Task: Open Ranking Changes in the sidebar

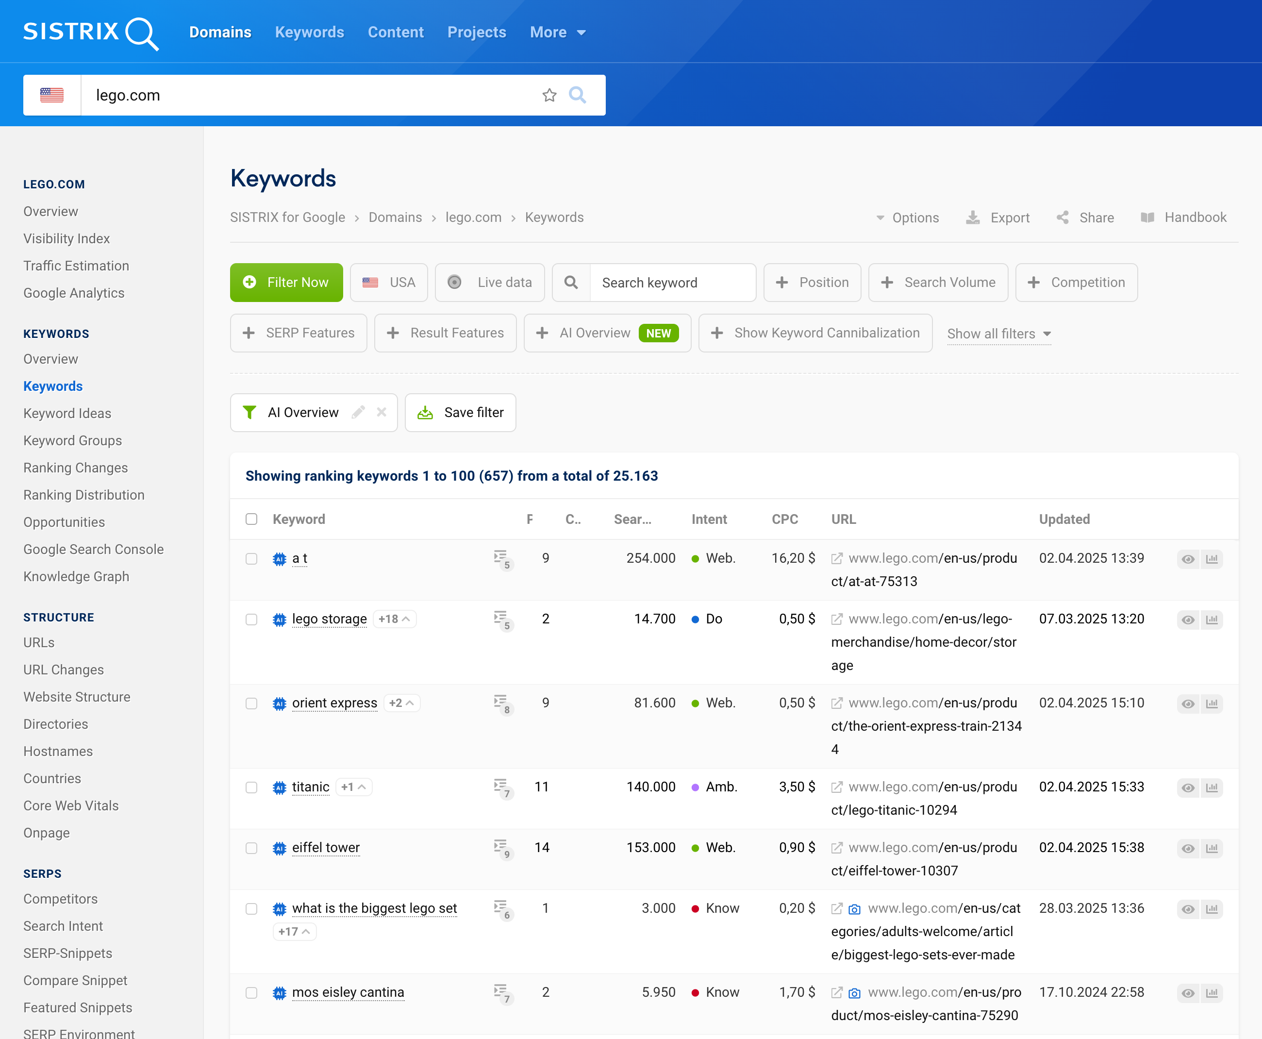Action: (75, 468)
